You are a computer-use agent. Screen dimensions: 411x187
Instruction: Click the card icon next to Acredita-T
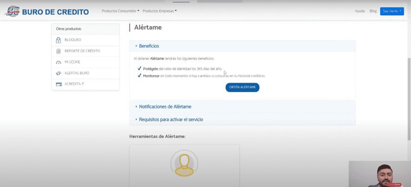[x=59, y=84]
